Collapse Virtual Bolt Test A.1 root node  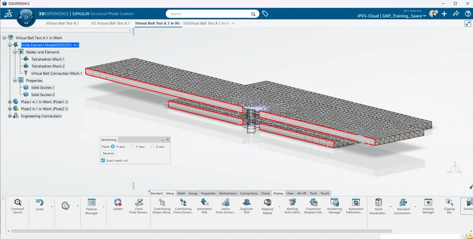[x=4, y=38]
